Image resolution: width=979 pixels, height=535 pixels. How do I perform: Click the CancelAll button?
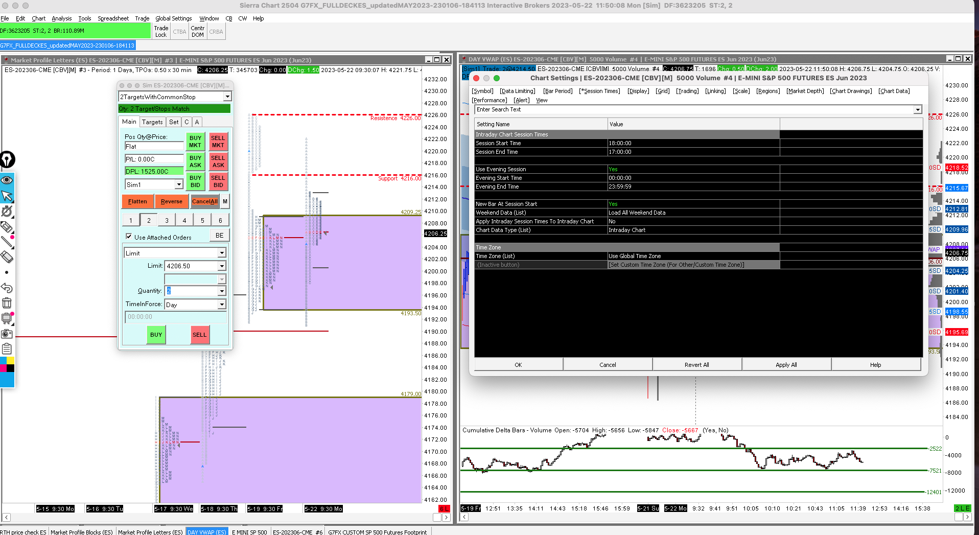click(x=205, y=201)
